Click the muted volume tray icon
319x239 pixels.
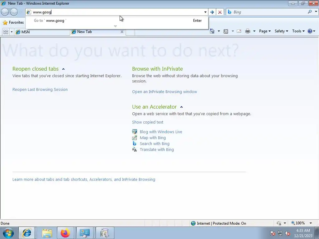288,233
